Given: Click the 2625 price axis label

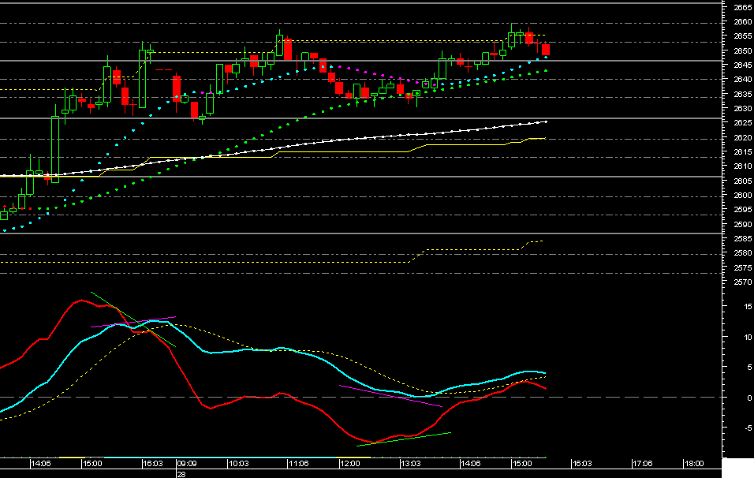Looking at the screenshot, I should tap(743, 123).
